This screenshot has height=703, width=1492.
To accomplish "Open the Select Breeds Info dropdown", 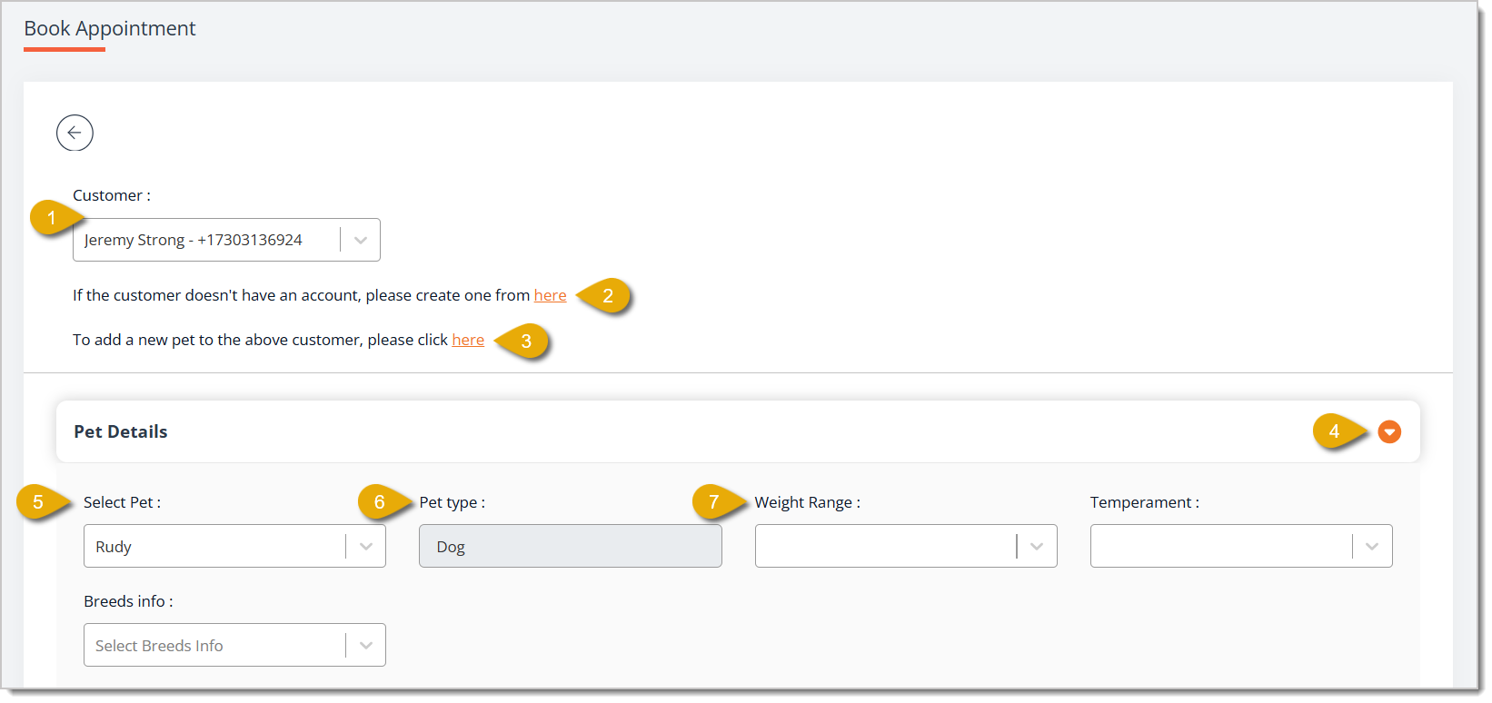I will coord(234,645).
